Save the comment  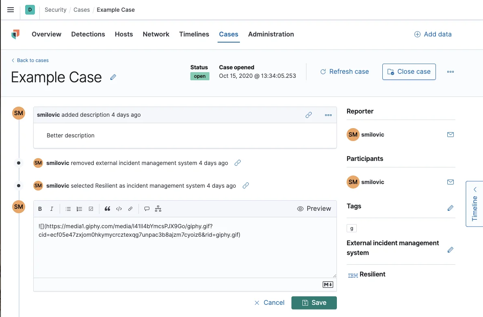[314, 303]
